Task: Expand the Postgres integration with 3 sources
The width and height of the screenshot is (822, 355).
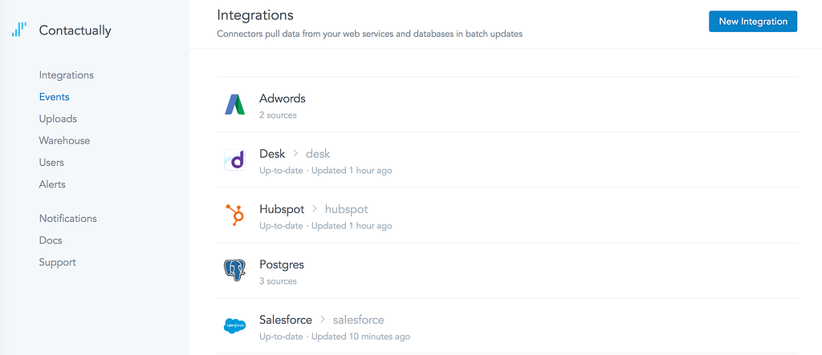Action: coord(282,264)
